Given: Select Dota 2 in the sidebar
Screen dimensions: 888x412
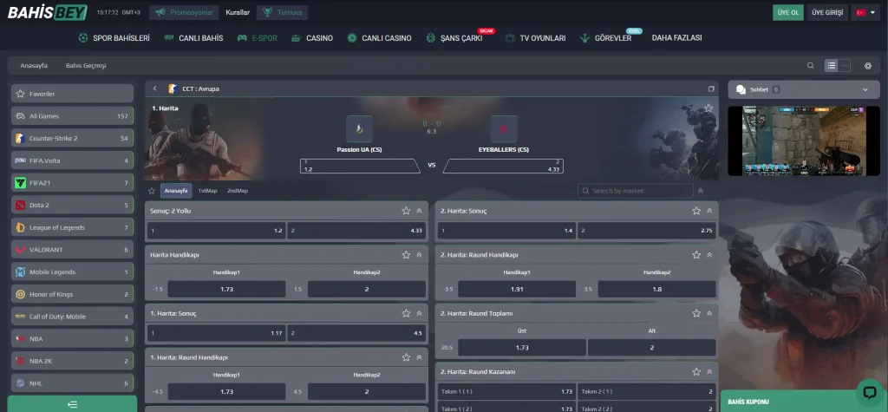Looking at the screenshot, I should (x=73, y=206).
